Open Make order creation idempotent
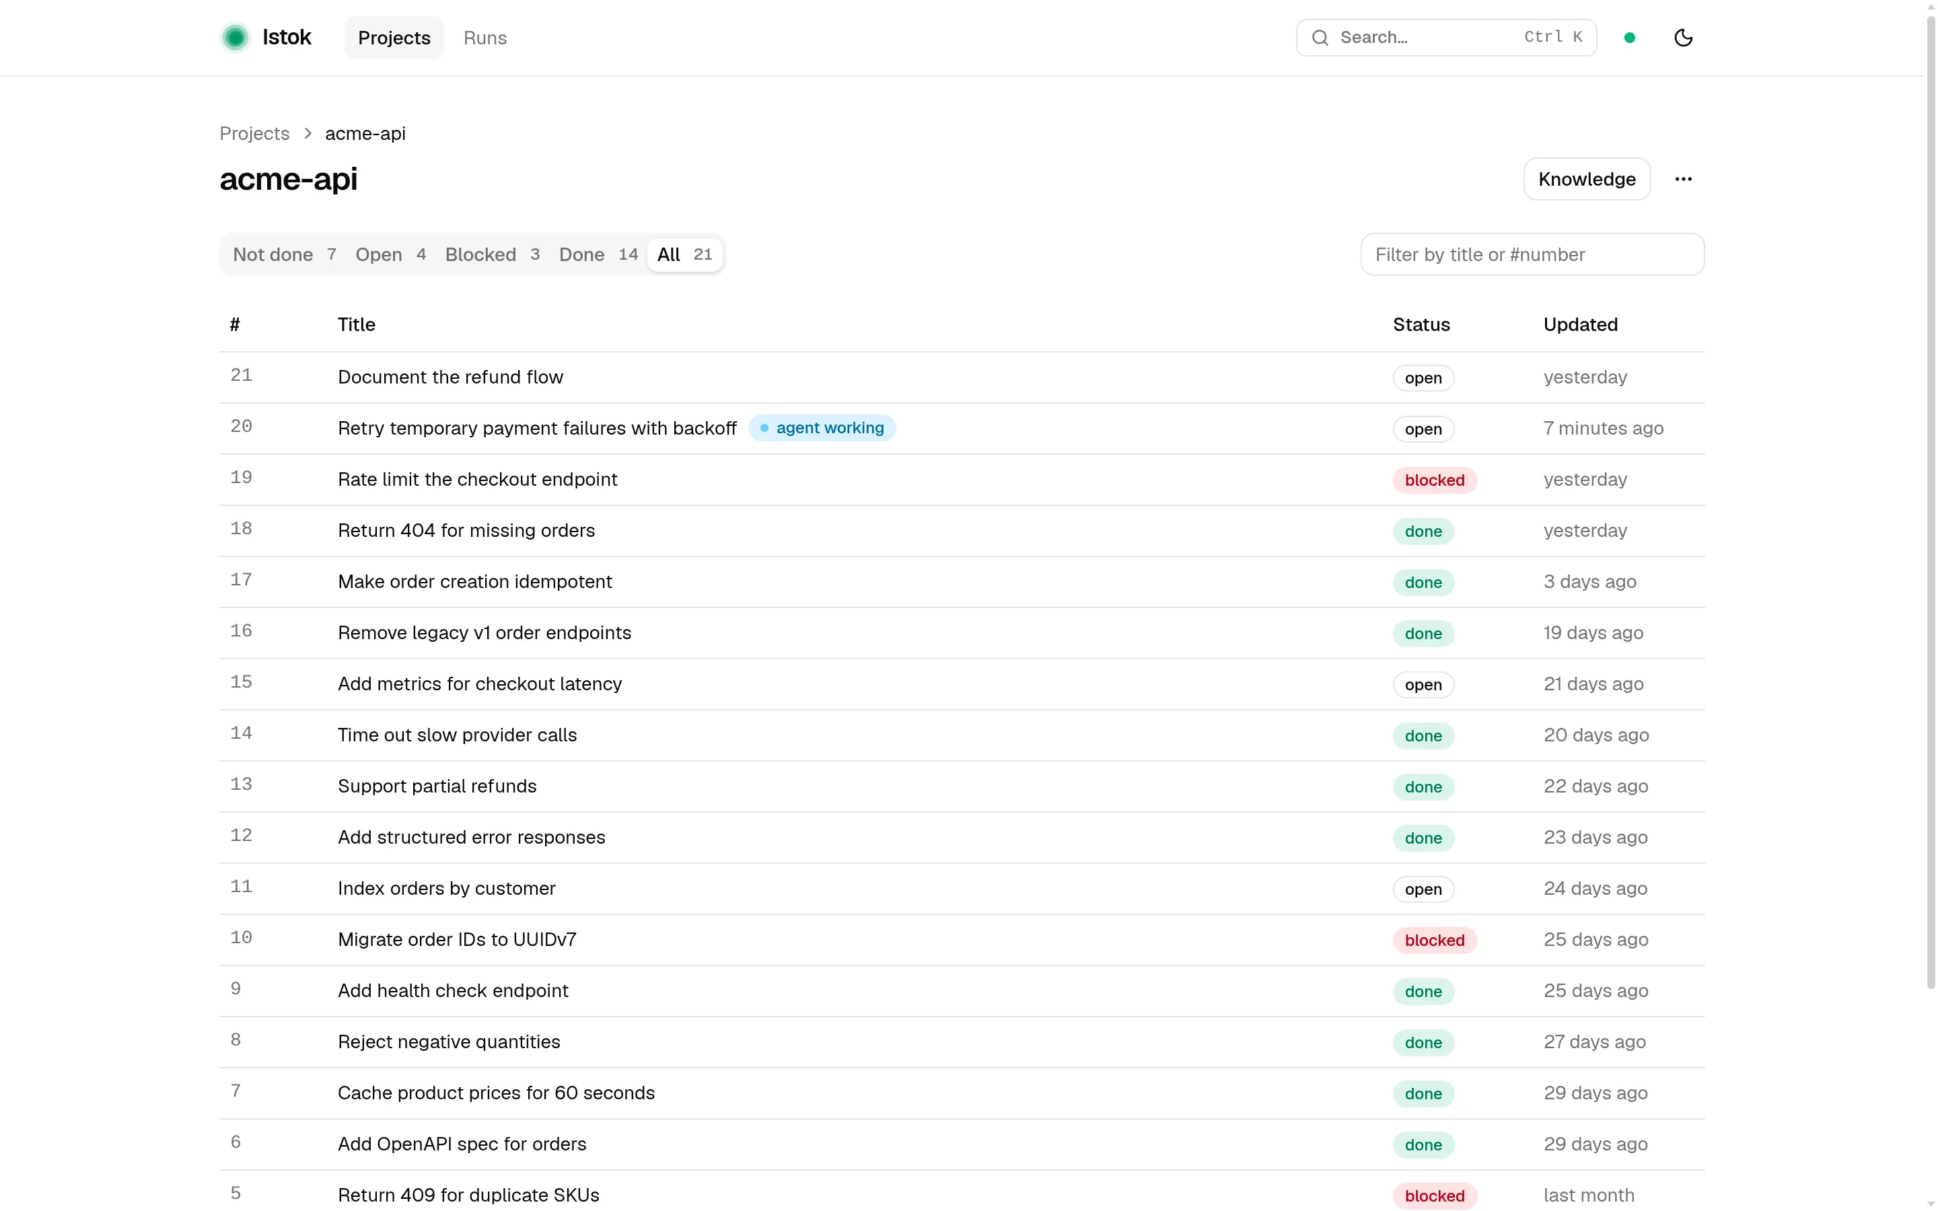The image size is (1938, 1211). 475,582
